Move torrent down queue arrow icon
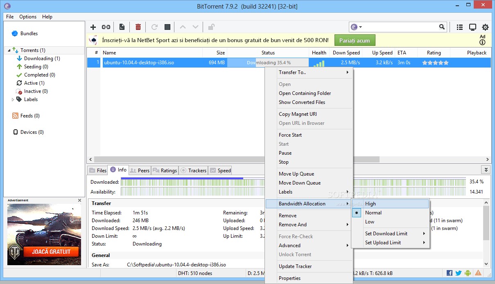The image size is (495, 284). [195, 27]
